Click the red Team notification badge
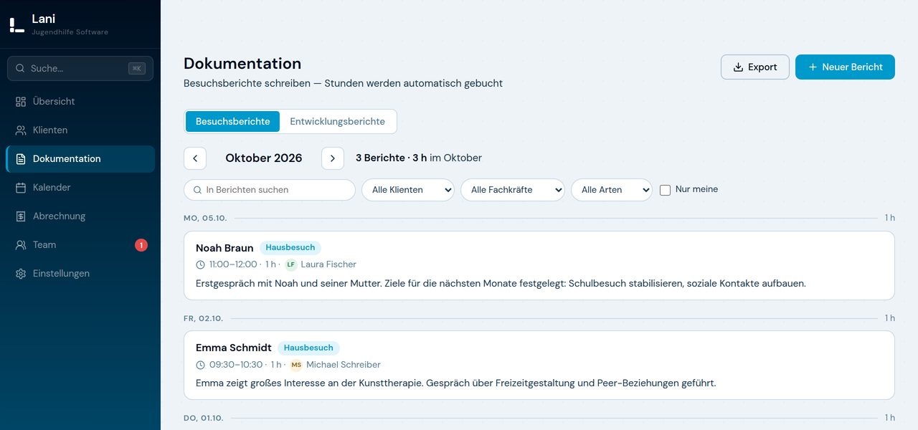 click(x=141, y=245)
